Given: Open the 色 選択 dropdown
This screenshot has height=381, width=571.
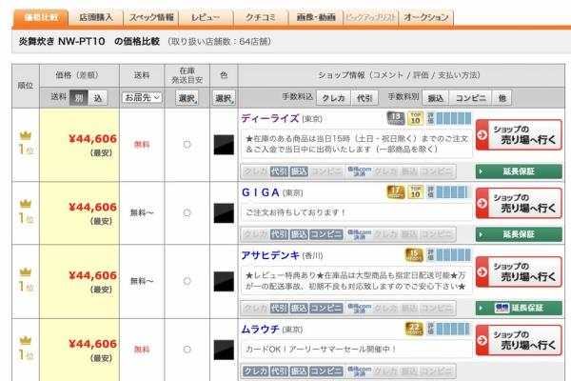Looking at the screenshot, I should 224,98.
